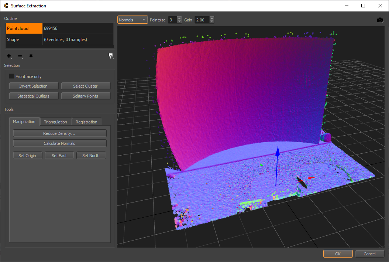Click the remove-from-selection minus icon
Image resolution: width=389 pixels, height=262 pixels.
(20, 56)
